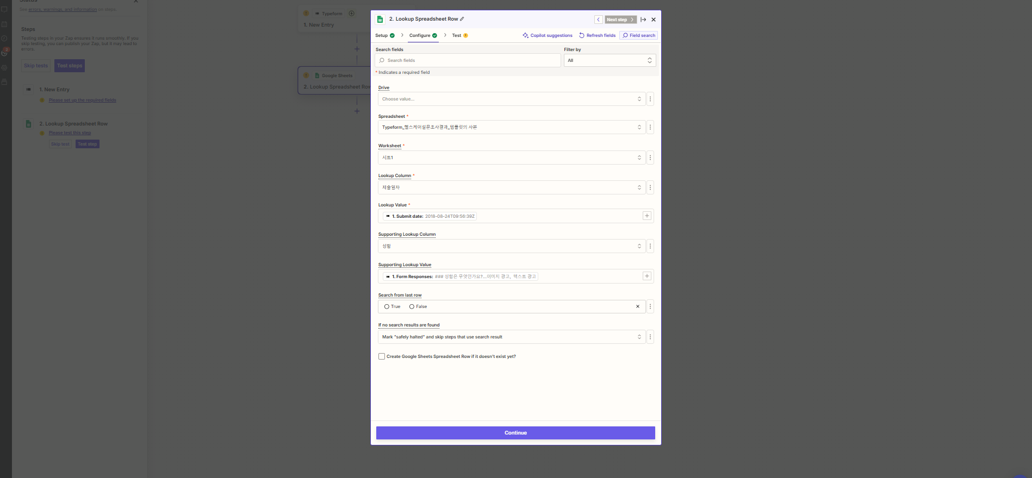This screenshot has width=1032, height=478.
Task: Open the Typeform New Entry node on canvas
Action: coord(334,19)
